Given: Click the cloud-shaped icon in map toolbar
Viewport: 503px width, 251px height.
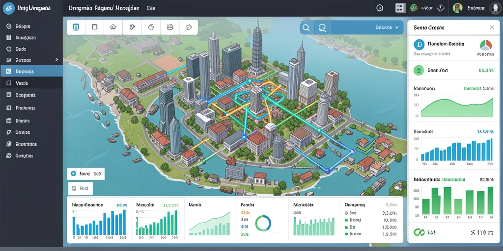Looking at the screenshot, I should [x=113, y=27].
